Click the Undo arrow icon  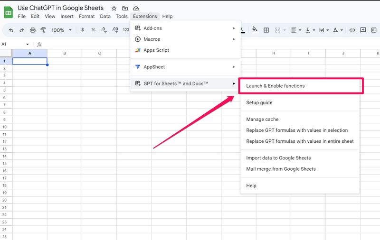[11, 30]
